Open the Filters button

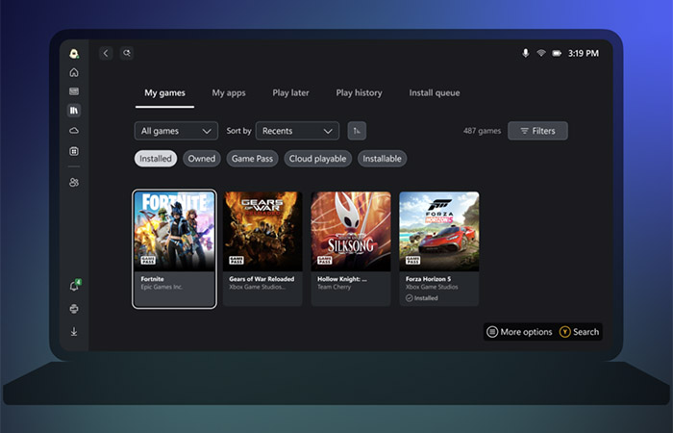click(x=537, y=131)
